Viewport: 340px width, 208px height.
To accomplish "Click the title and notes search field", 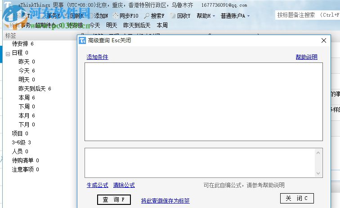I will [x=308, y=15].
